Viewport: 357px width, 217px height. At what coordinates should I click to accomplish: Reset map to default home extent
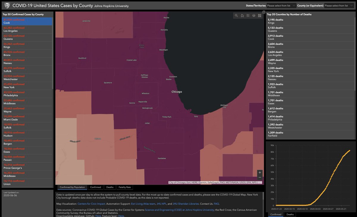point(242,16)
